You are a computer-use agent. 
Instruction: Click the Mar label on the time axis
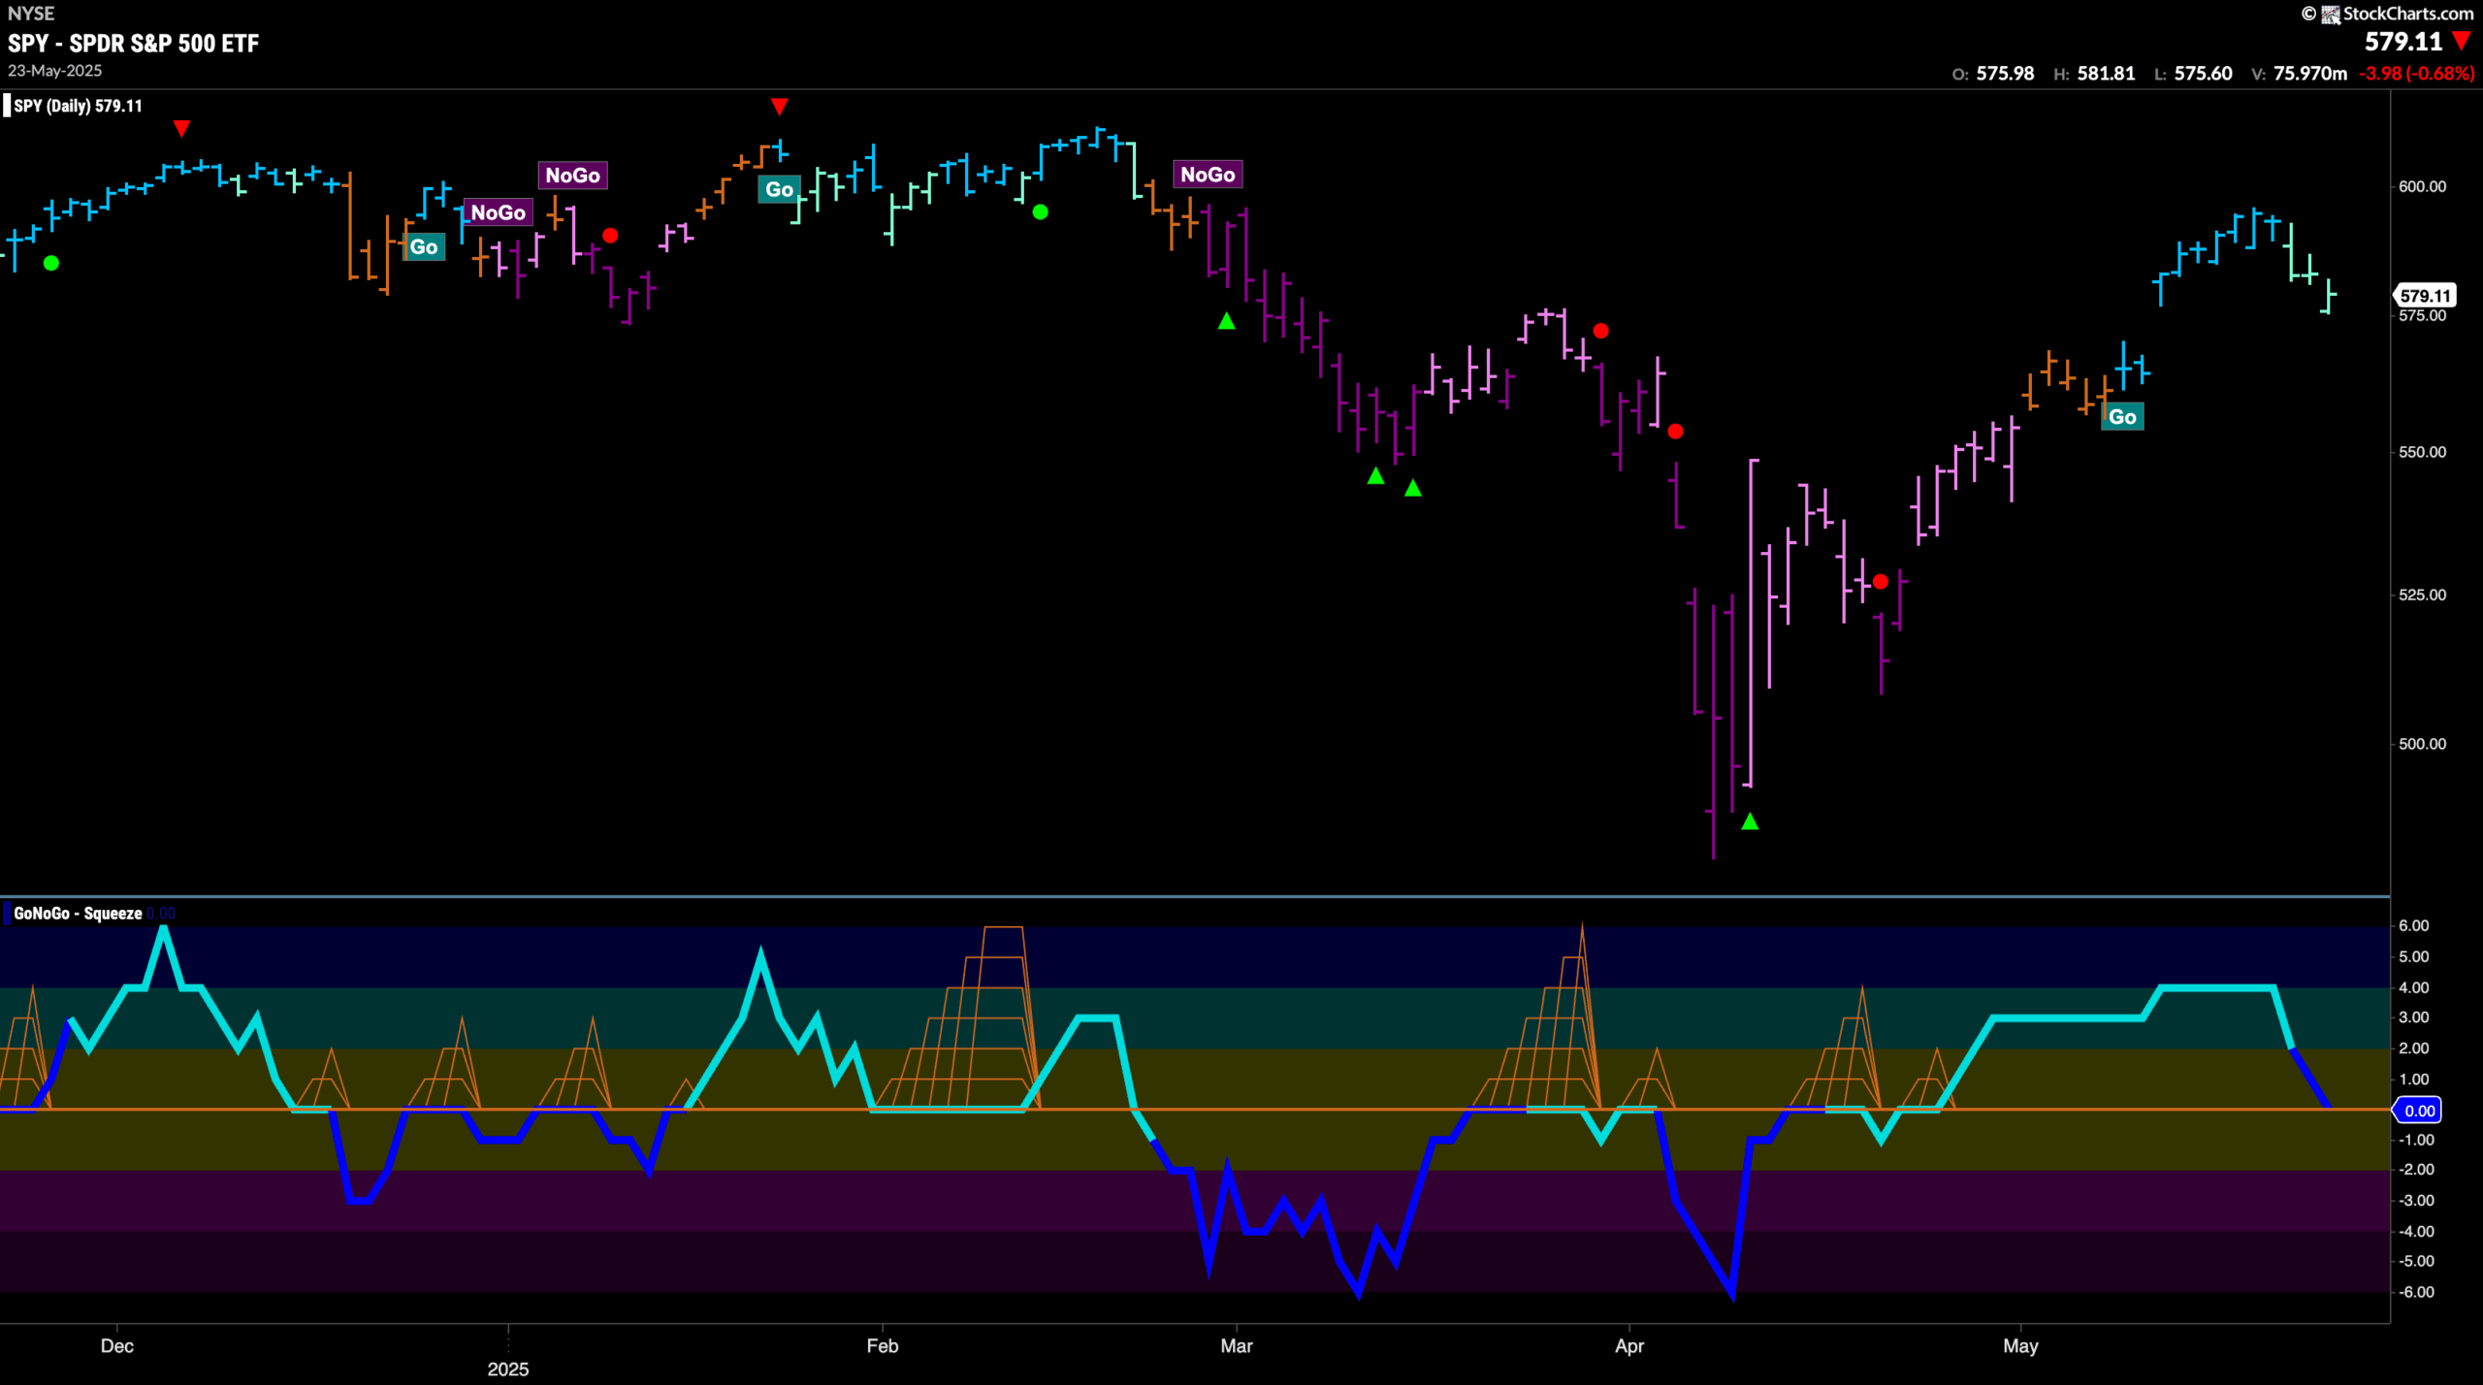[x=1236, y=1346]
